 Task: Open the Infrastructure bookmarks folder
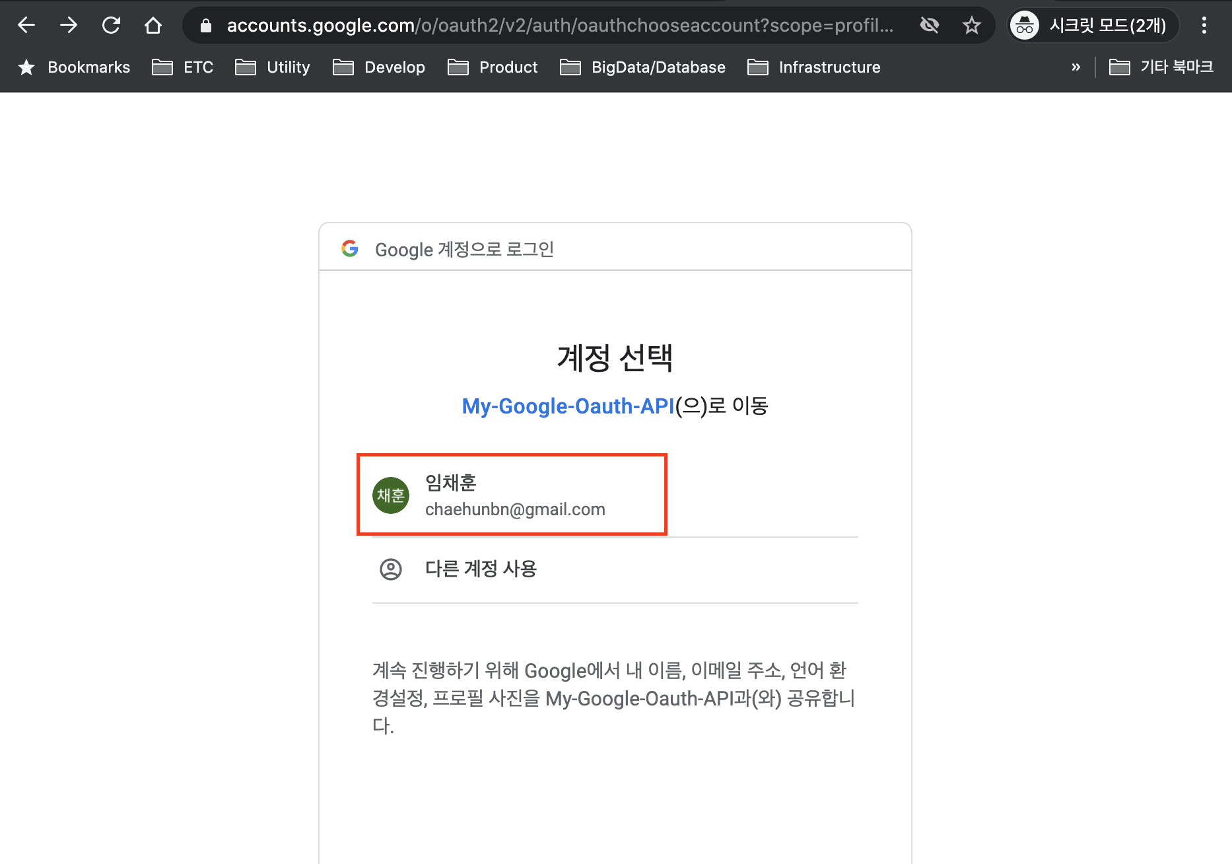814,67
